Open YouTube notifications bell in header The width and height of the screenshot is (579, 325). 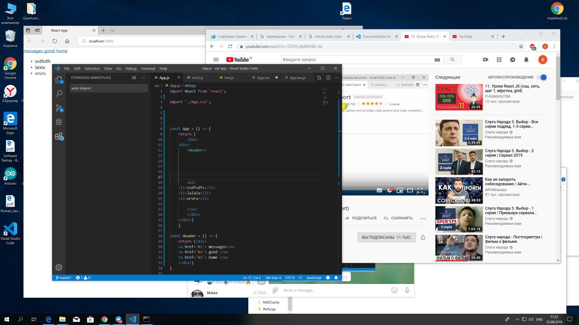pyautogui.click(x=526, y=60)
